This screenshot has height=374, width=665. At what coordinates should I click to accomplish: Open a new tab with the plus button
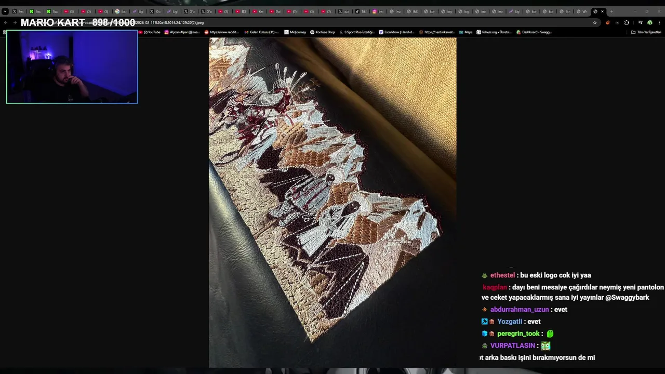(611, 11)
